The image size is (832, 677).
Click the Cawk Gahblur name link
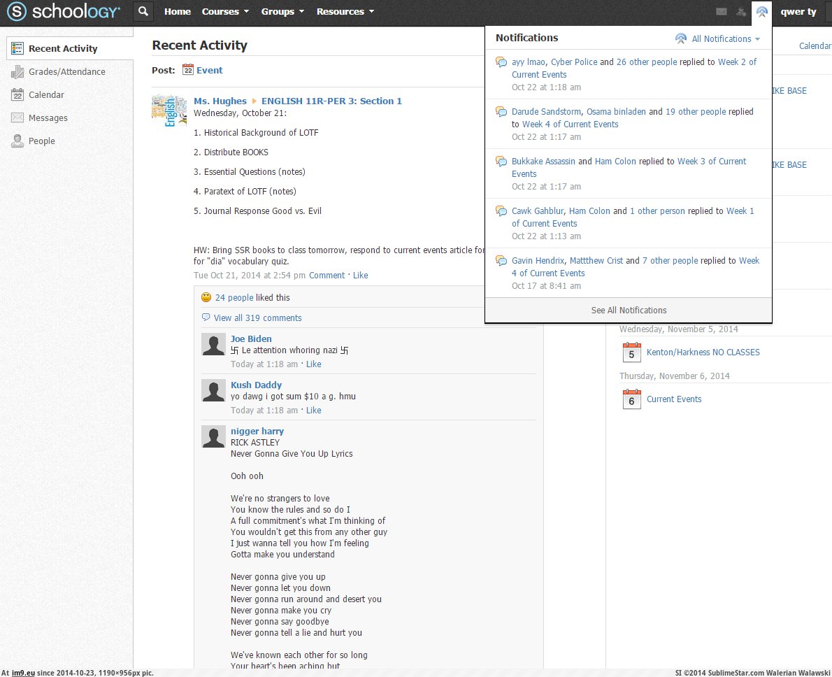[538, 211]
